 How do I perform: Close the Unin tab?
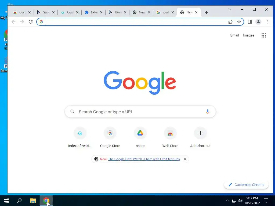point(125,12)
